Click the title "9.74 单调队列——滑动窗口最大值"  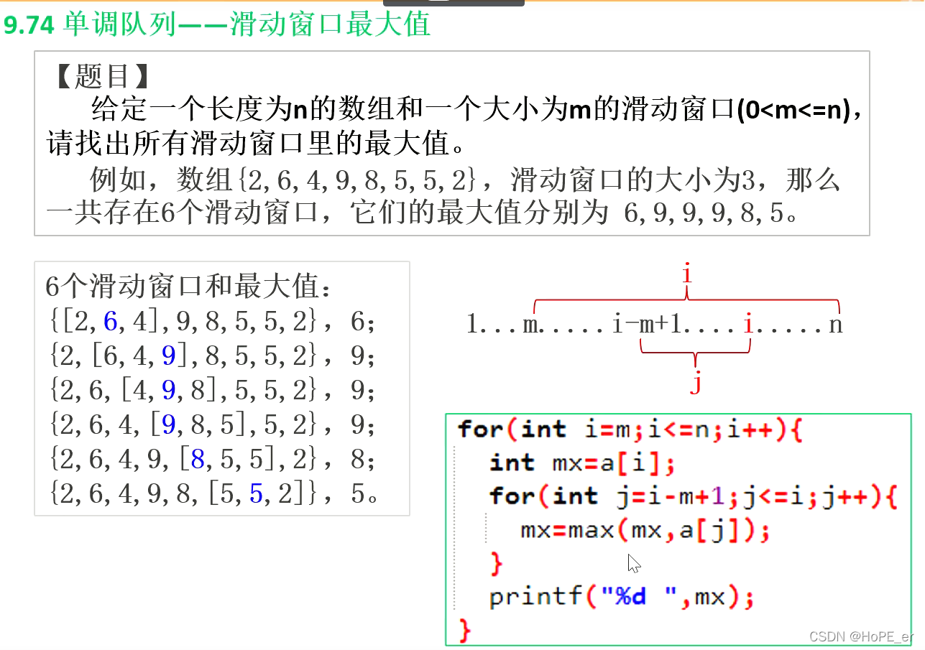[217, 25]
